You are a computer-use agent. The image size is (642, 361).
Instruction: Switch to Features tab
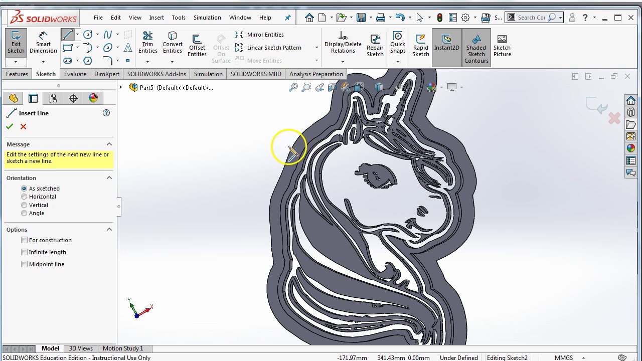17,74
